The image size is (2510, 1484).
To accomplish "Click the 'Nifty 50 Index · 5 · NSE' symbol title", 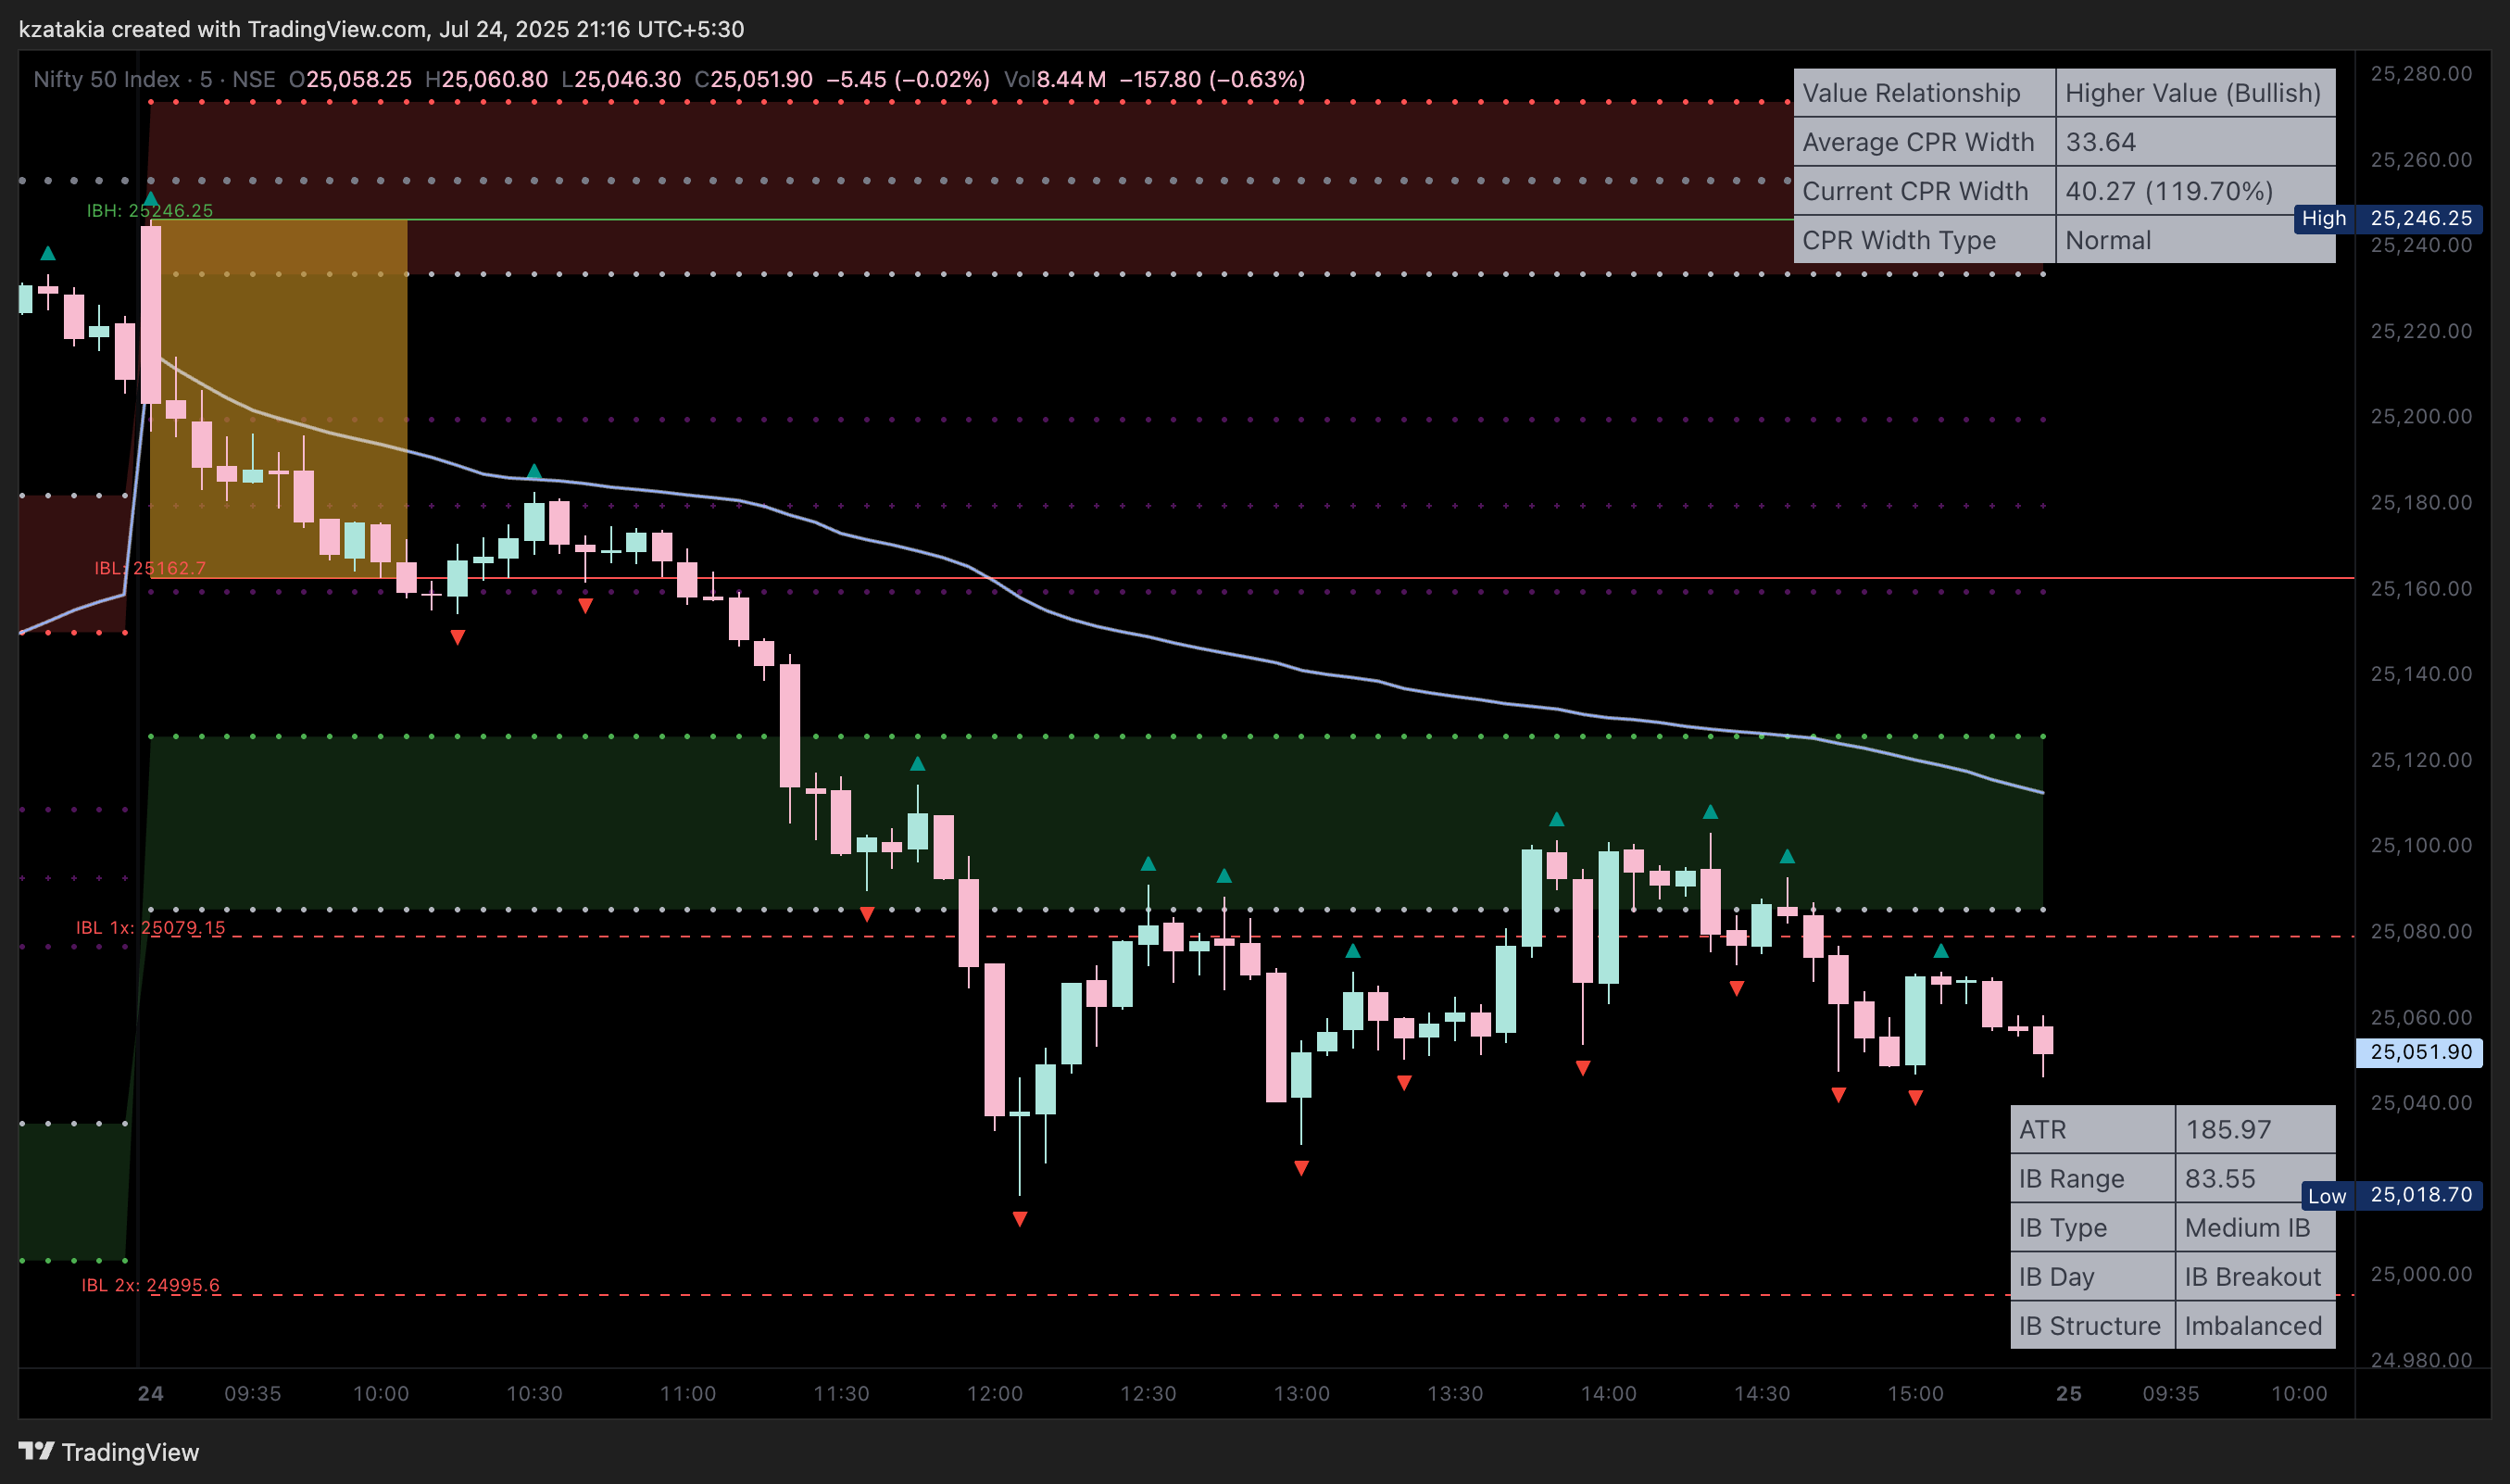I will [x=154, y=79].
